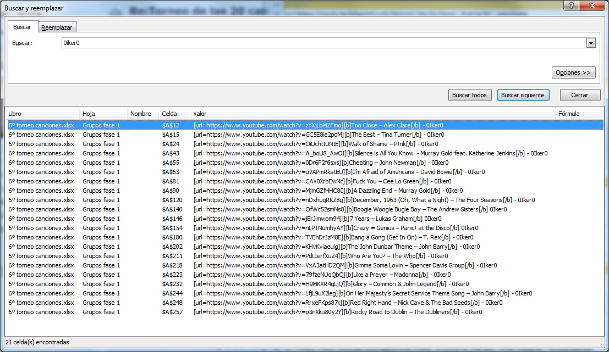Screen dimensions: 609x352
Task: Select the Gimme Some Lovin result
Action: (305, 265)
